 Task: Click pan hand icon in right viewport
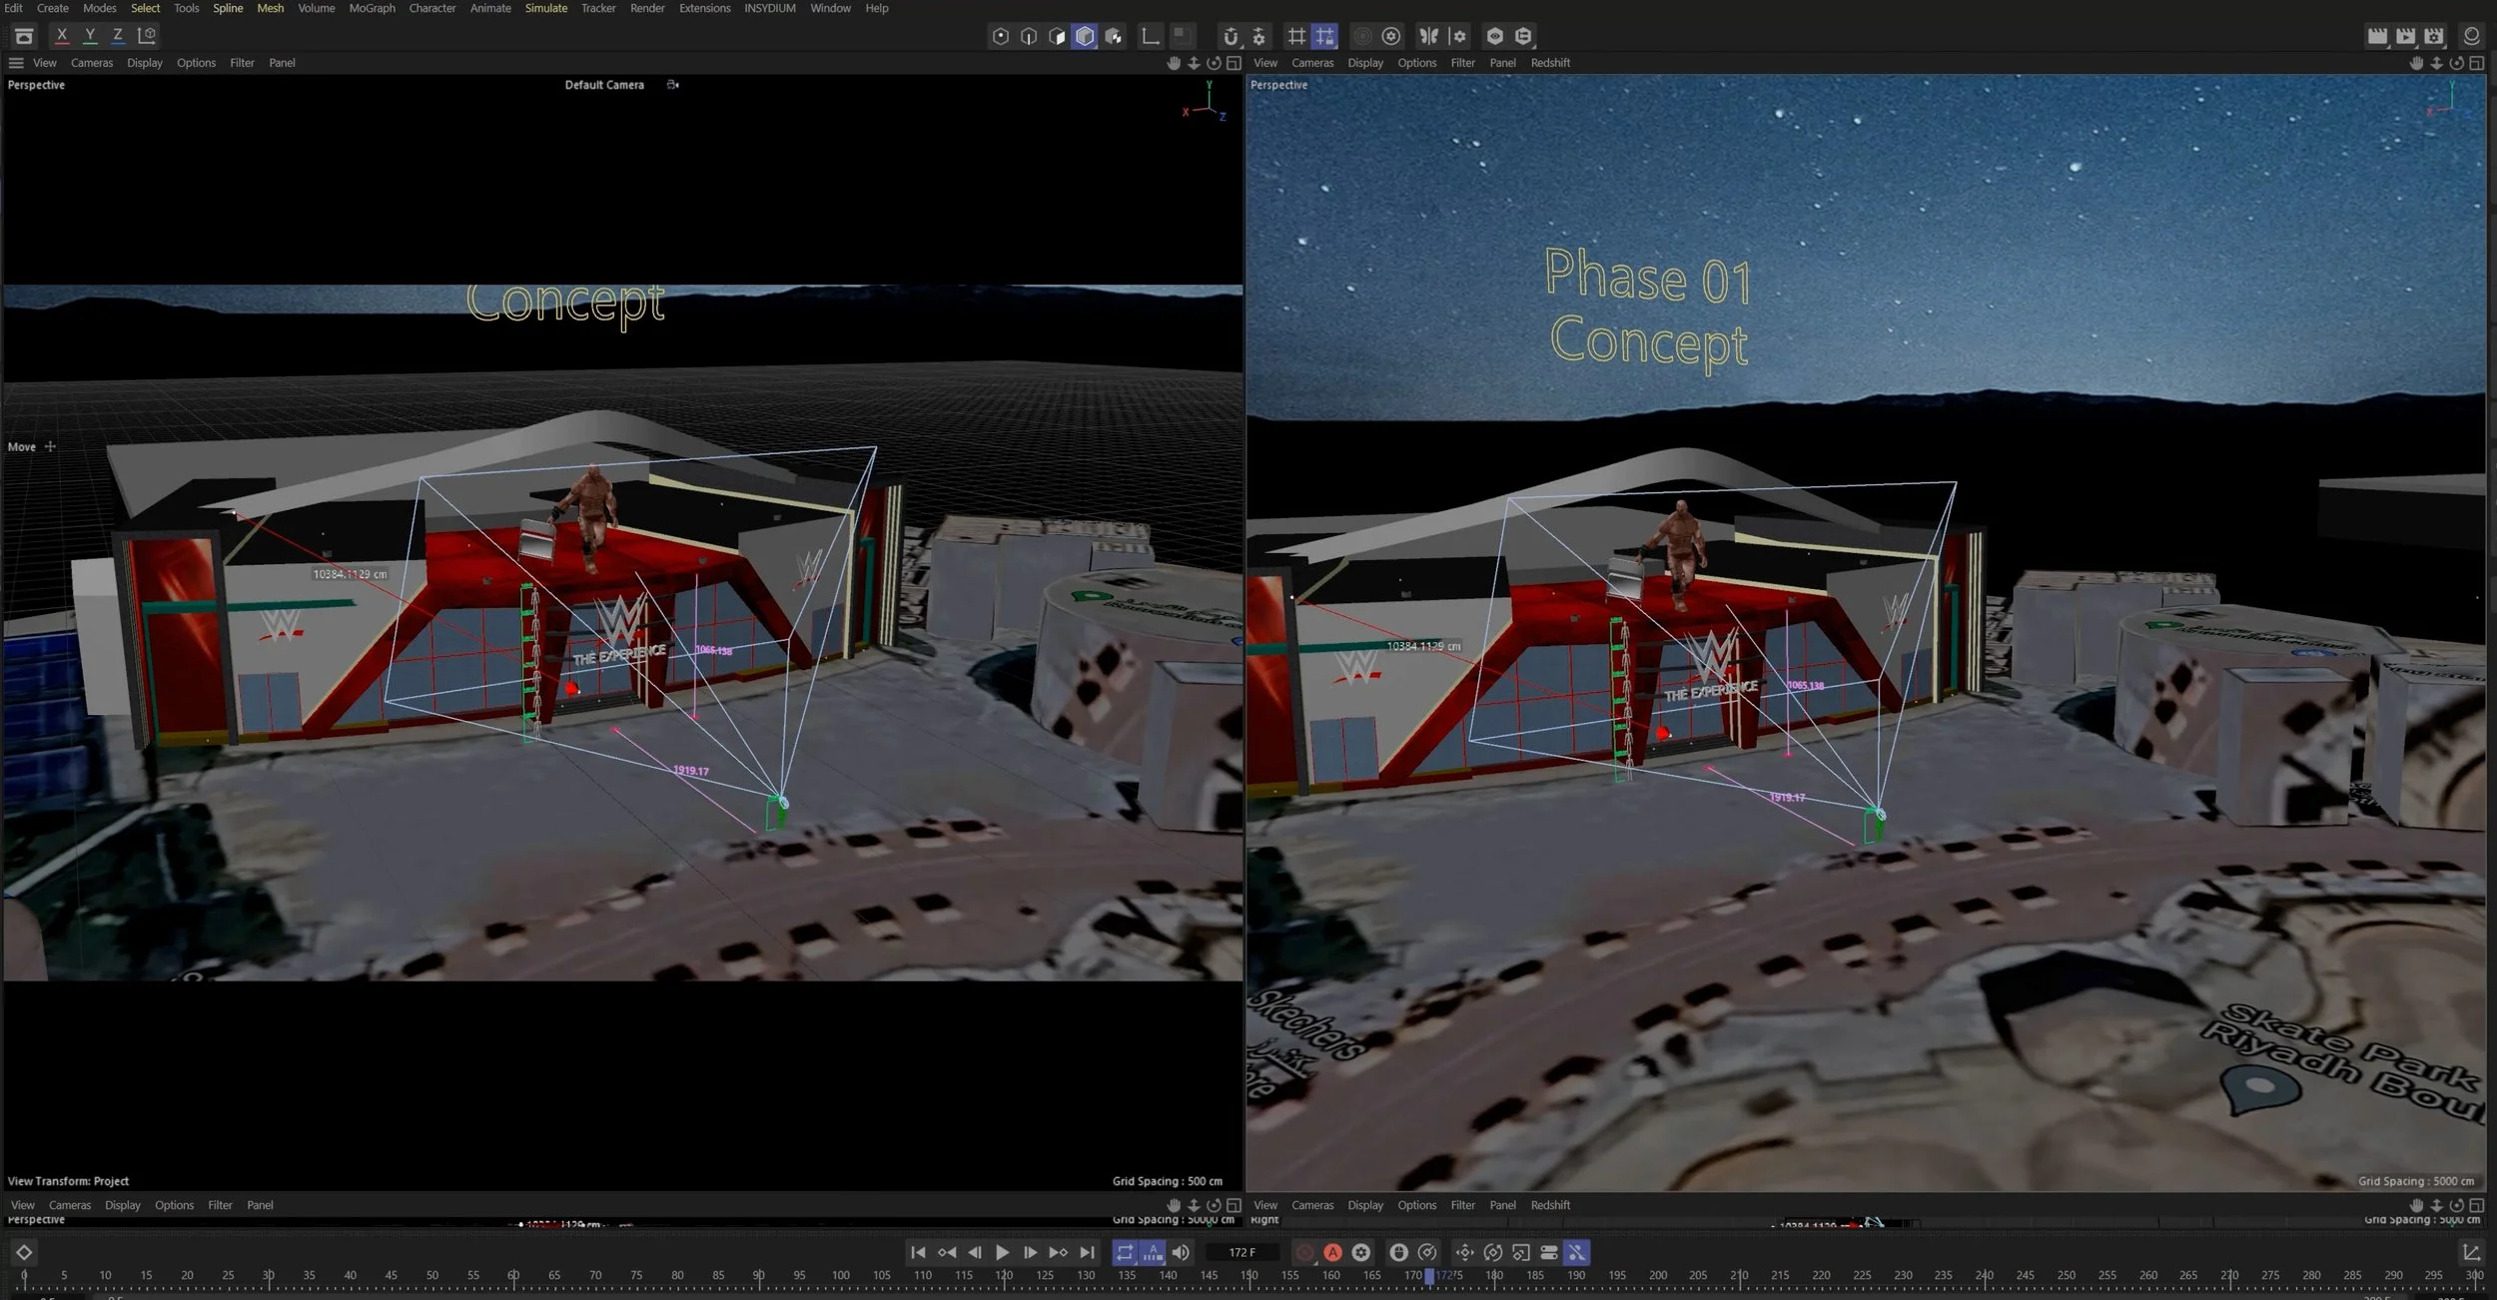click(x=2416, y=63)
